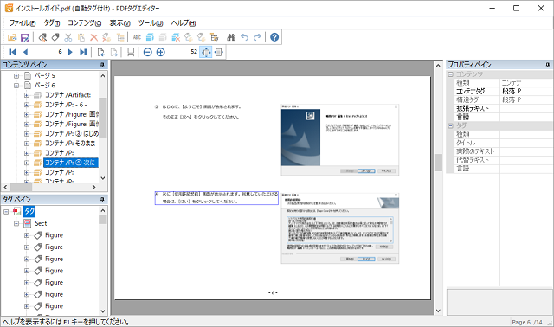Zoom in with the plus icon
The height and width of the screenshot is (327, 554).
(x=161, y=52)
